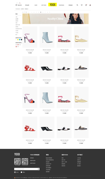The width and height of the screenshot is (105, 179).
Task: Click the left footer QR code
Action: [17, 161]
